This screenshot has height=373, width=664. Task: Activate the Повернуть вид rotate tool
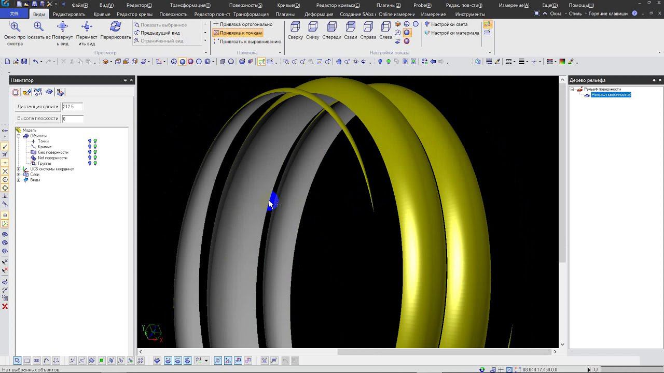[62, 26]
